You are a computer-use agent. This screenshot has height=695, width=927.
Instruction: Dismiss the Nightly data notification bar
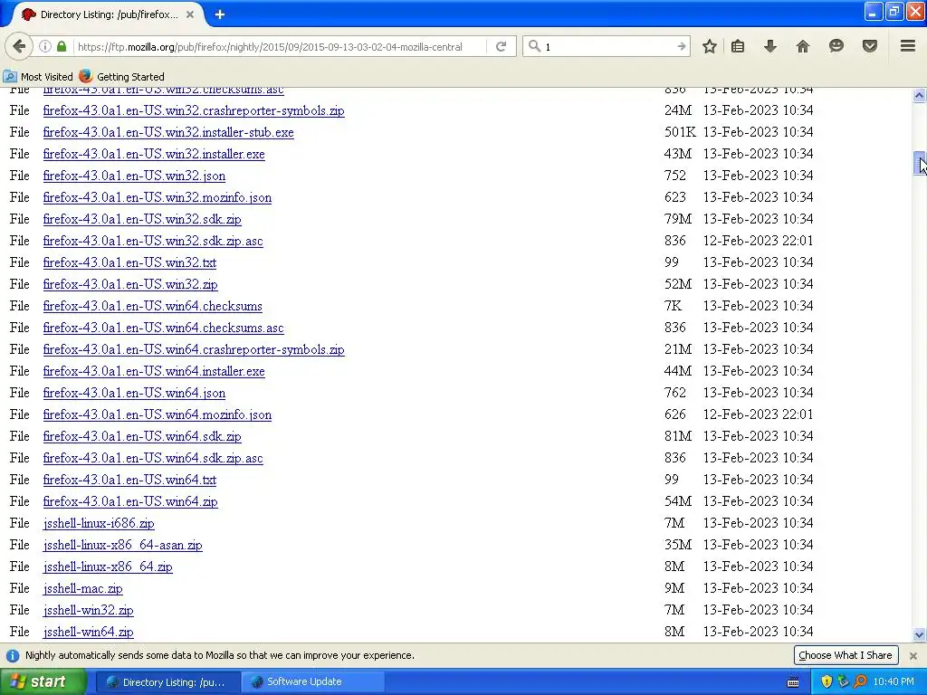(913, 655)
